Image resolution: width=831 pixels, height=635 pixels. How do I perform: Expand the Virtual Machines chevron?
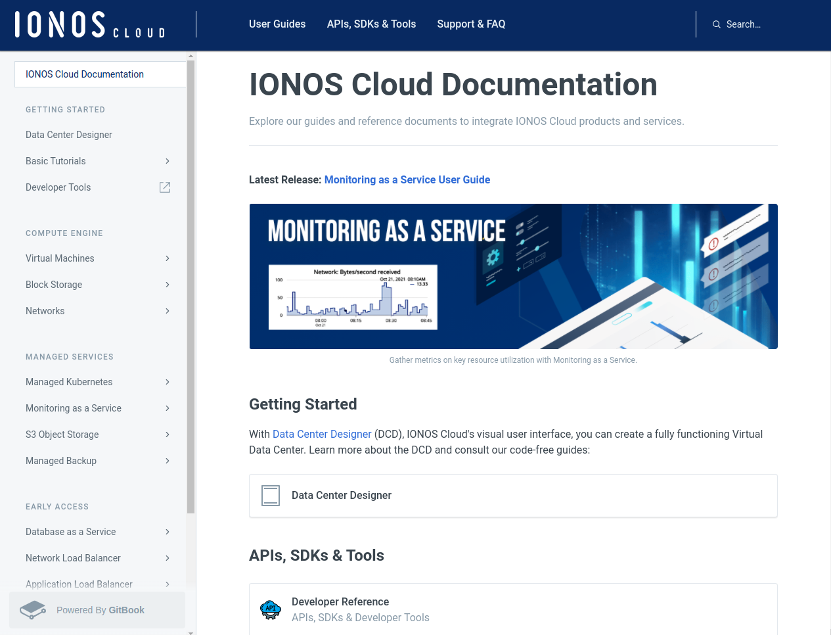click(x=168, y=258)
